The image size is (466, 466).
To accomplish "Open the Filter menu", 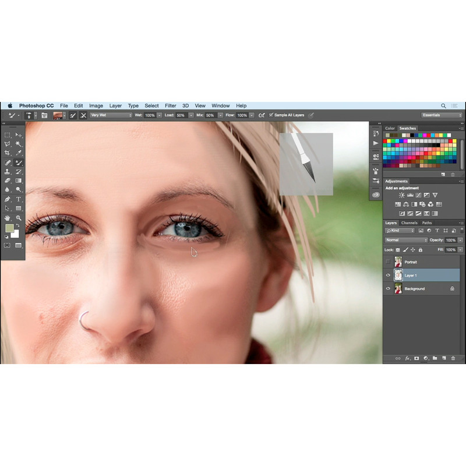I will click(170, 106).
